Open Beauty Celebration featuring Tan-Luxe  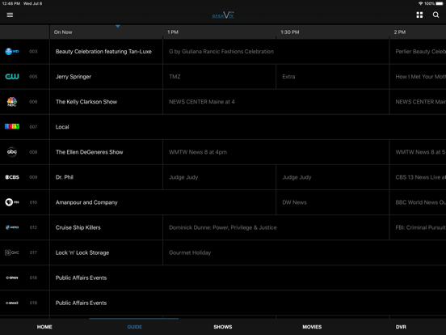tap(106, 52)
